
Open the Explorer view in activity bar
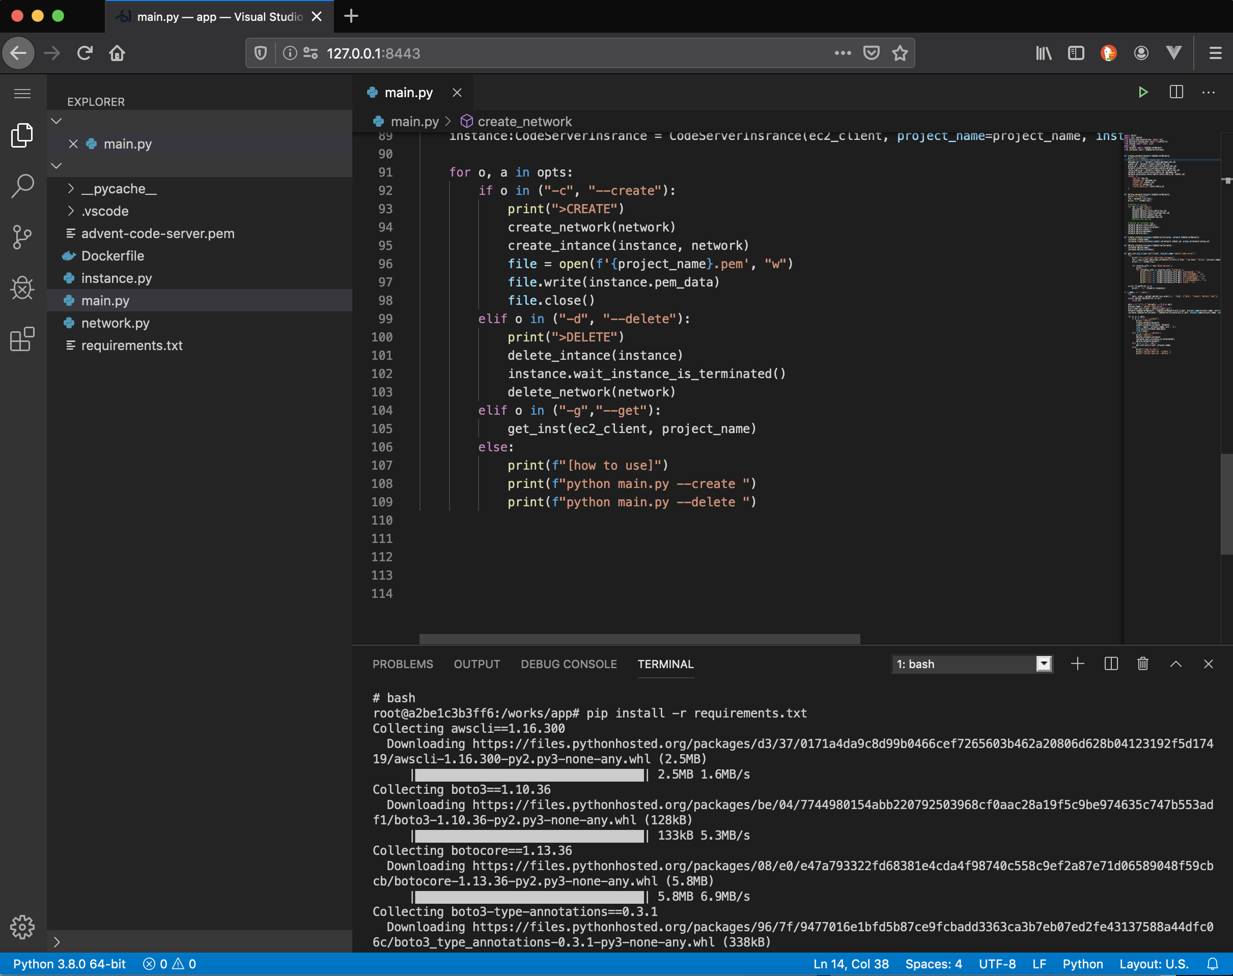(22, 135)
